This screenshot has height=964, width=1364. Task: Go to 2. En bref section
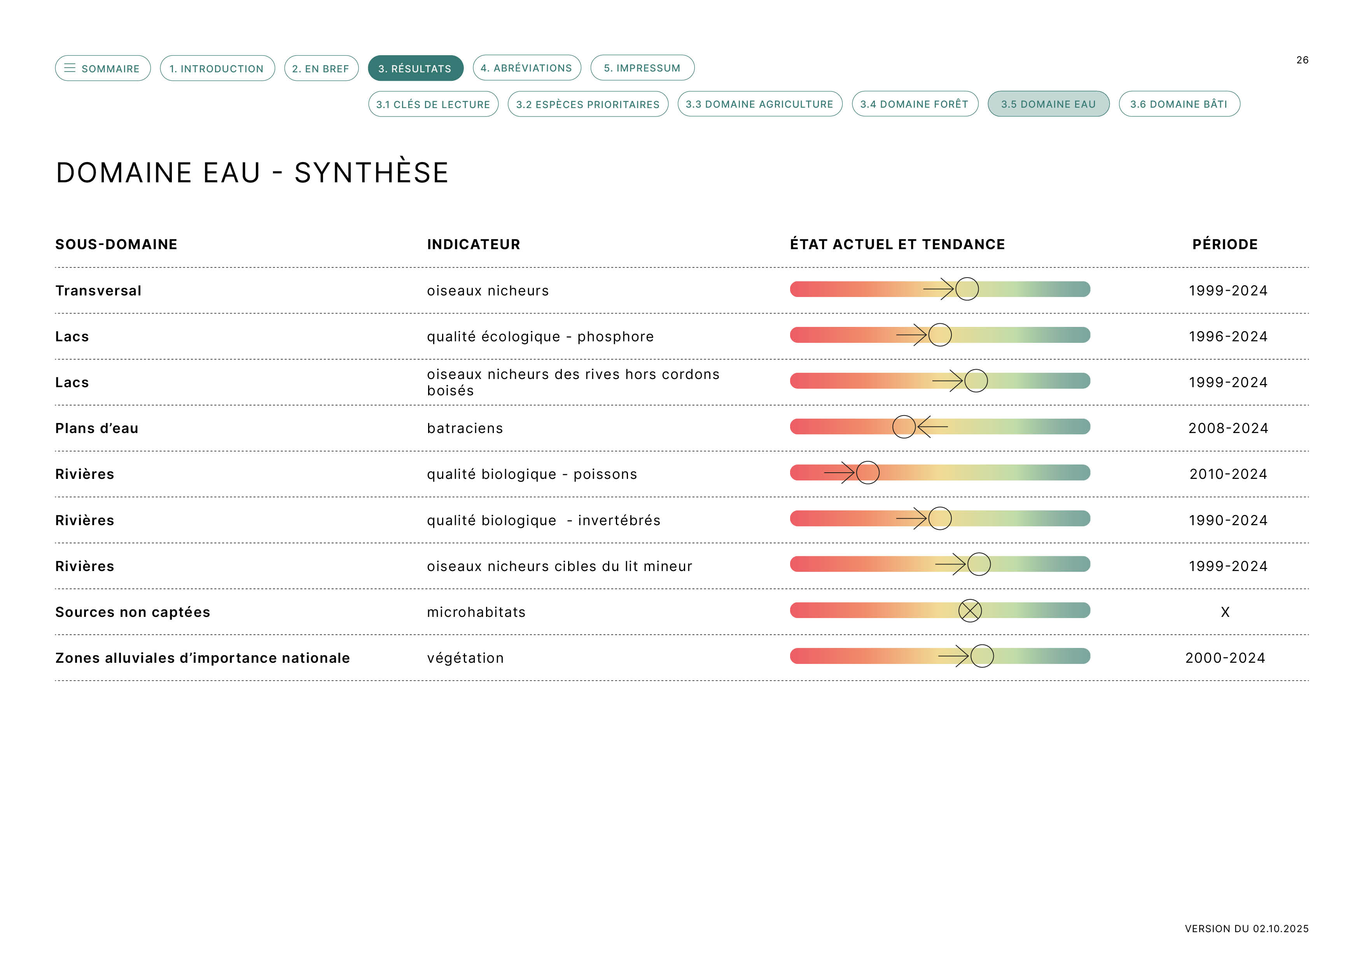pos(321,68)
